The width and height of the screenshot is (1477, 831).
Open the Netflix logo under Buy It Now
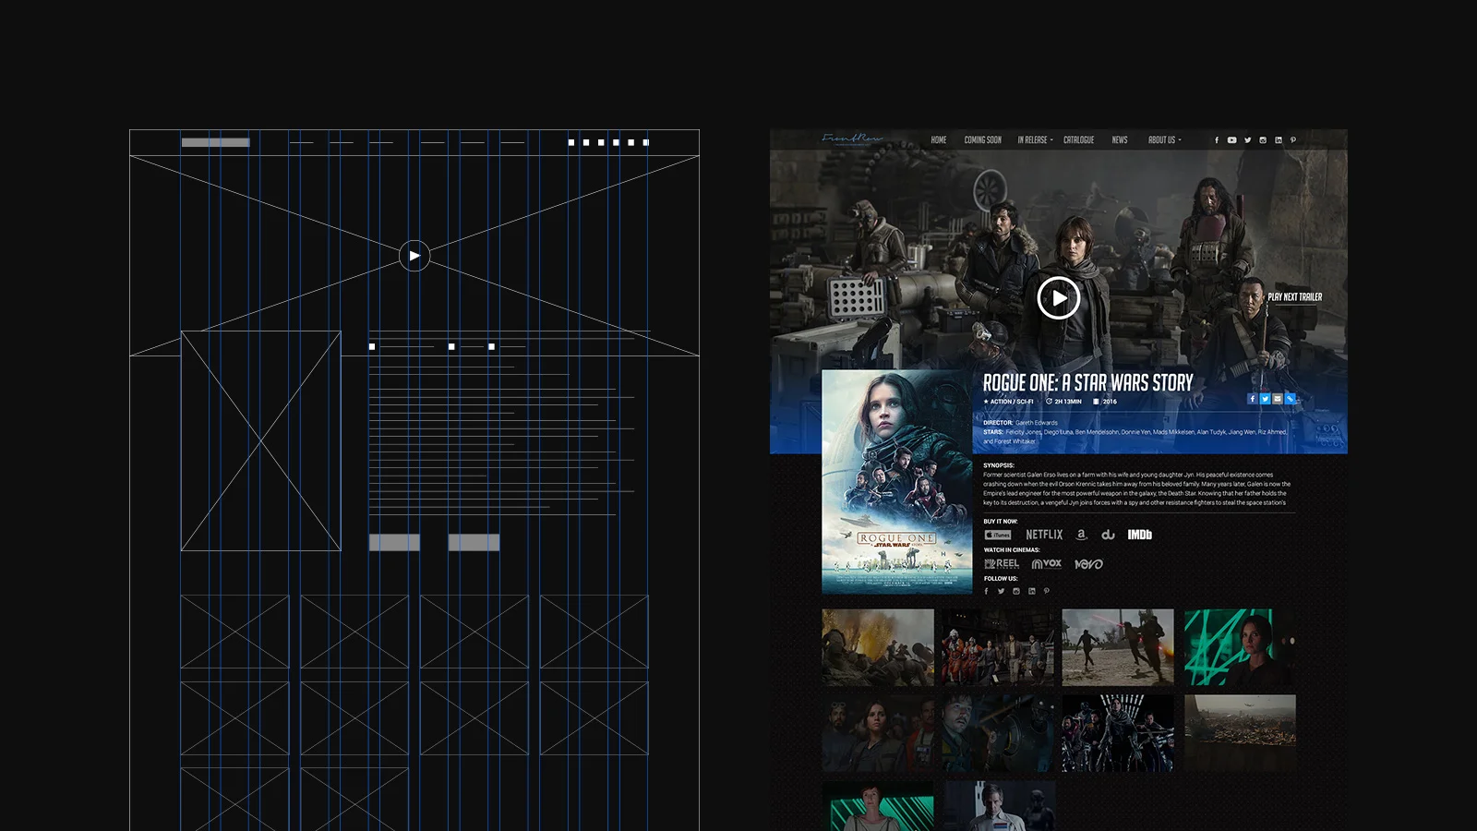[x=1044, y=535]
